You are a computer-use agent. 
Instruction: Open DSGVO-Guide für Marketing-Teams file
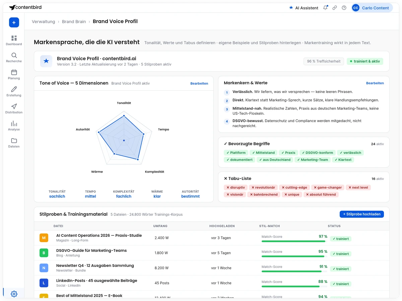click(91, 250)
